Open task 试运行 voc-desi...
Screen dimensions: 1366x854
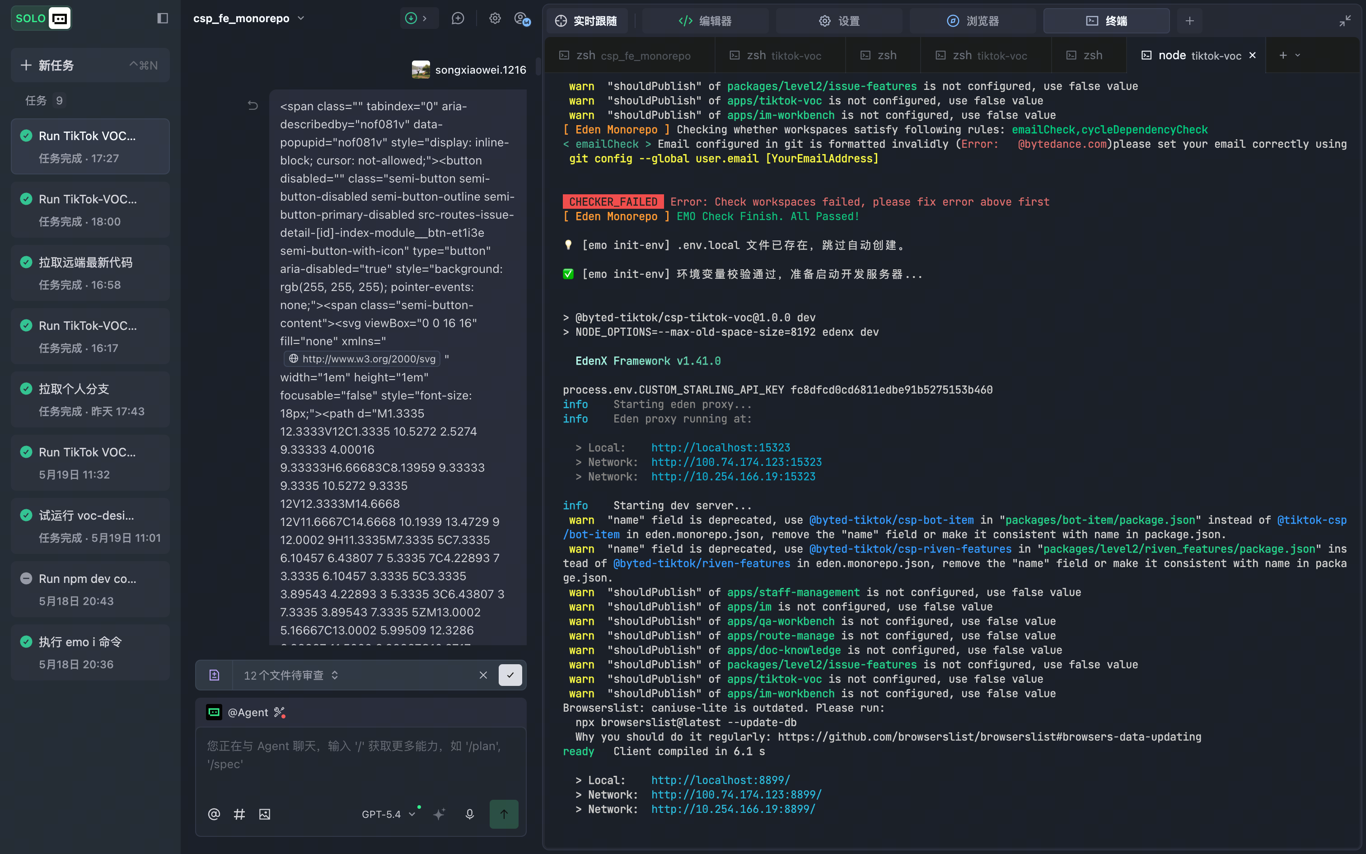90,526
